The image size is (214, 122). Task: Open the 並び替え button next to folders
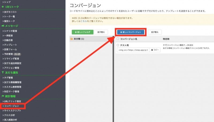[101, 32]
